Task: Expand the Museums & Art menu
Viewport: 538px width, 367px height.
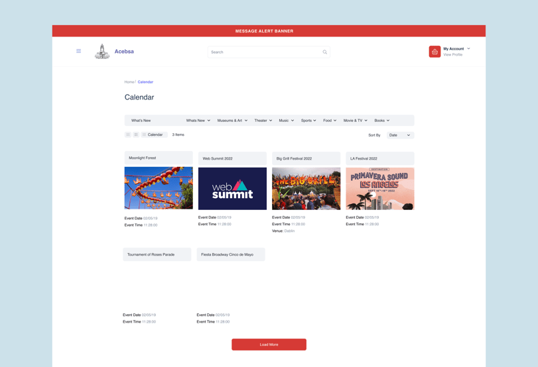Action: pyautogui.click(x=232, y=121)
